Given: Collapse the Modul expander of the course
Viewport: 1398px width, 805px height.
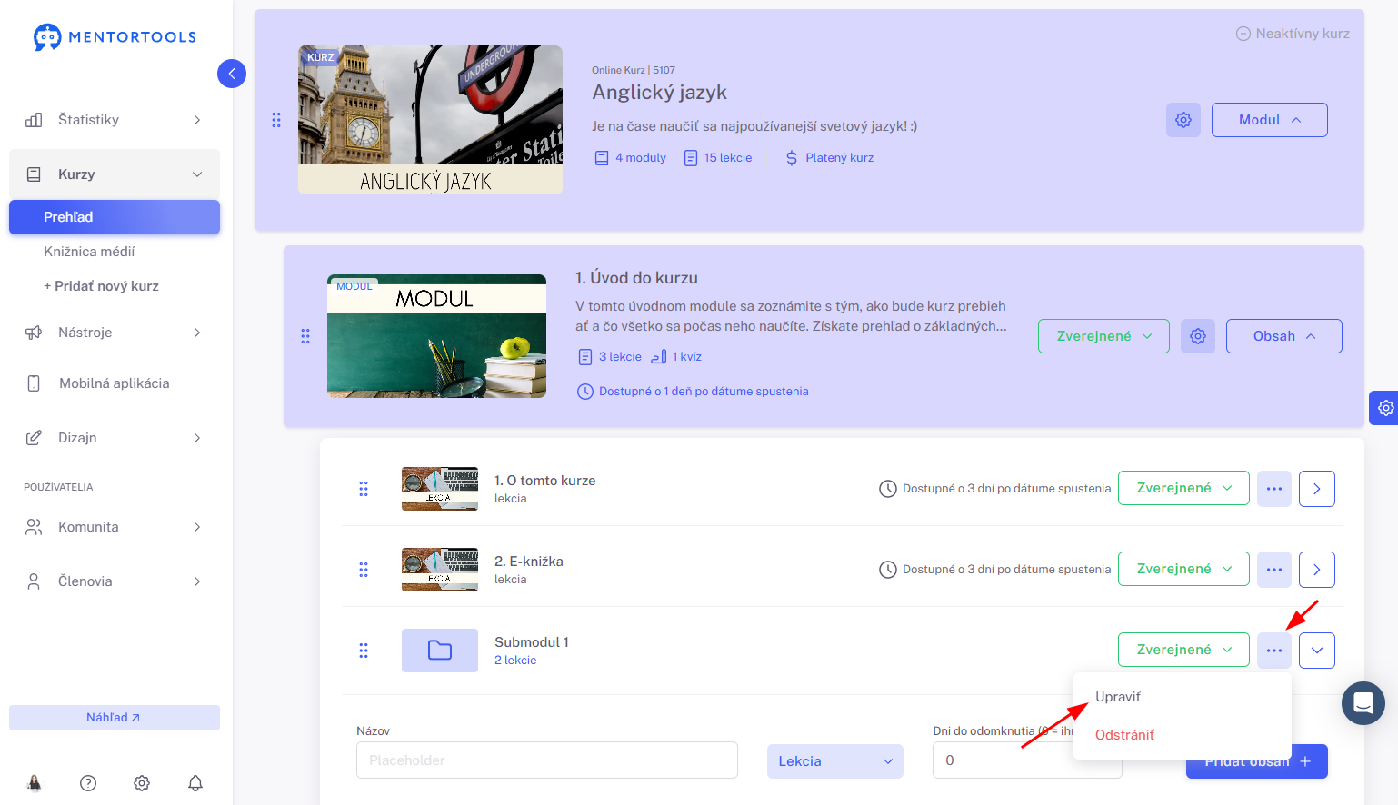Looking at the screenshot, I should point(1269,120).
